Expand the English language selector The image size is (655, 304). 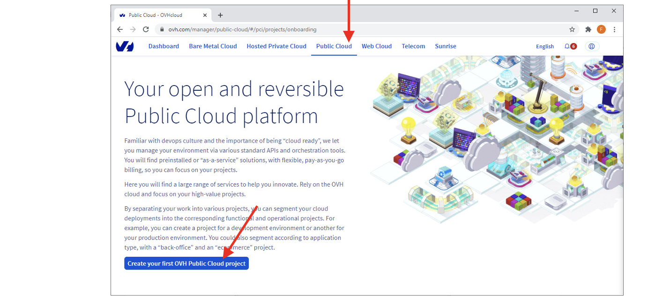(545, 46)
